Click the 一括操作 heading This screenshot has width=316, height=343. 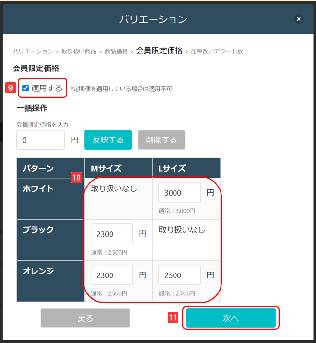pos(32,108)
